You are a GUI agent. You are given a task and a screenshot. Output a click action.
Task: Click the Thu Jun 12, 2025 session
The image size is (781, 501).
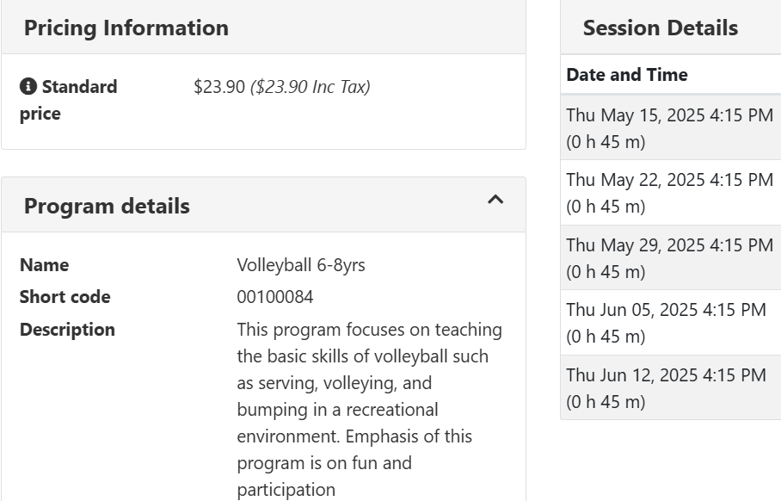tap(666, 388)
